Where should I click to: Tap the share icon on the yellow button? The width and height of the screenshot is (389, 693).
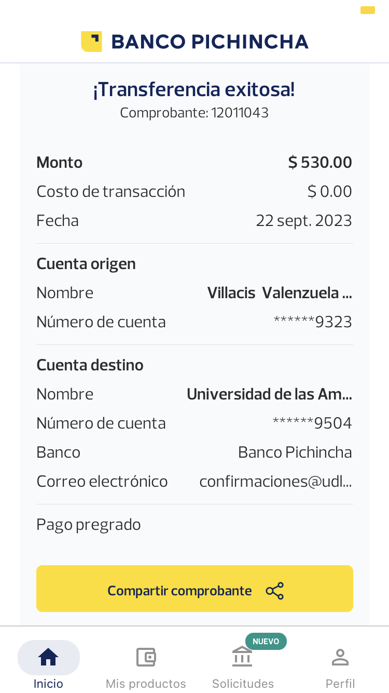coord(275,591)
